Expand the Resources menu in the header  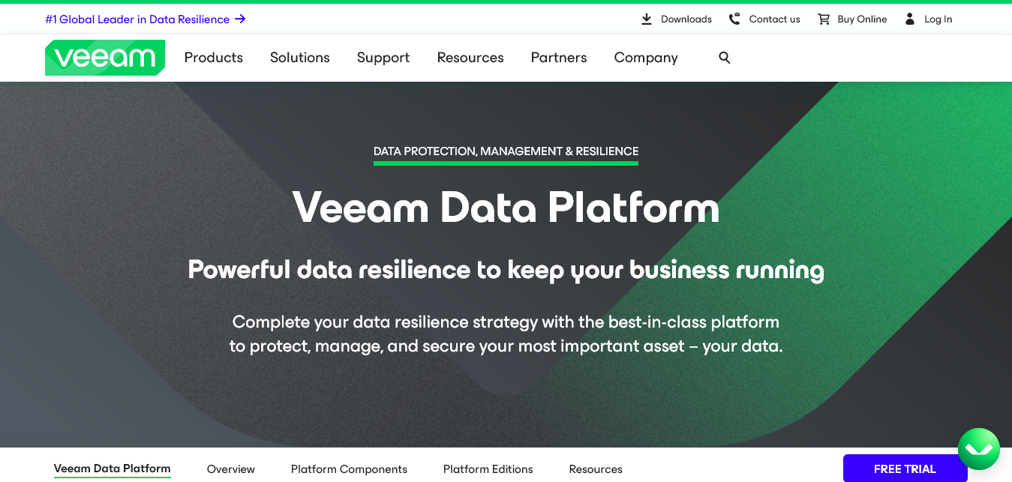470,57
